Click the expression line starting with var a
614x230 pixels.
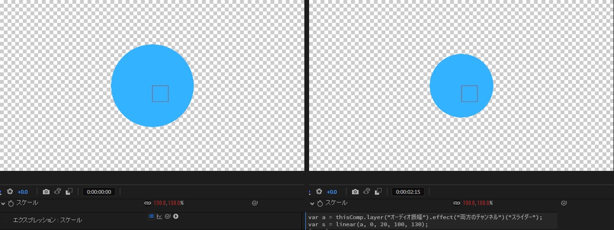(425, 217)
